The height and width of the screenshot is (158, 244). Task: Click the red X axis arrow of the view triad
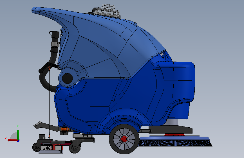pyautogui.click(x=12, y=140)
